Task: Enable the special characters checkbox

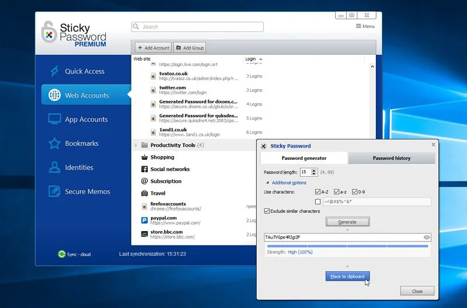Action: point(318,202)
